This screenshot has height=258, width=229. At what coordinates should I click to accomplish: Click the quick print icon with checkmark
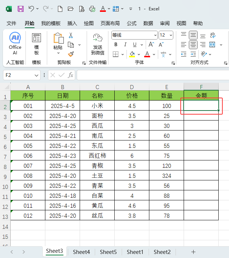pyautogui.click(x=92, y=9)
